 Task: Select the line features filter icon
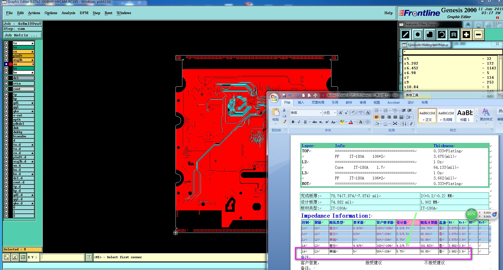pos(406,35)
